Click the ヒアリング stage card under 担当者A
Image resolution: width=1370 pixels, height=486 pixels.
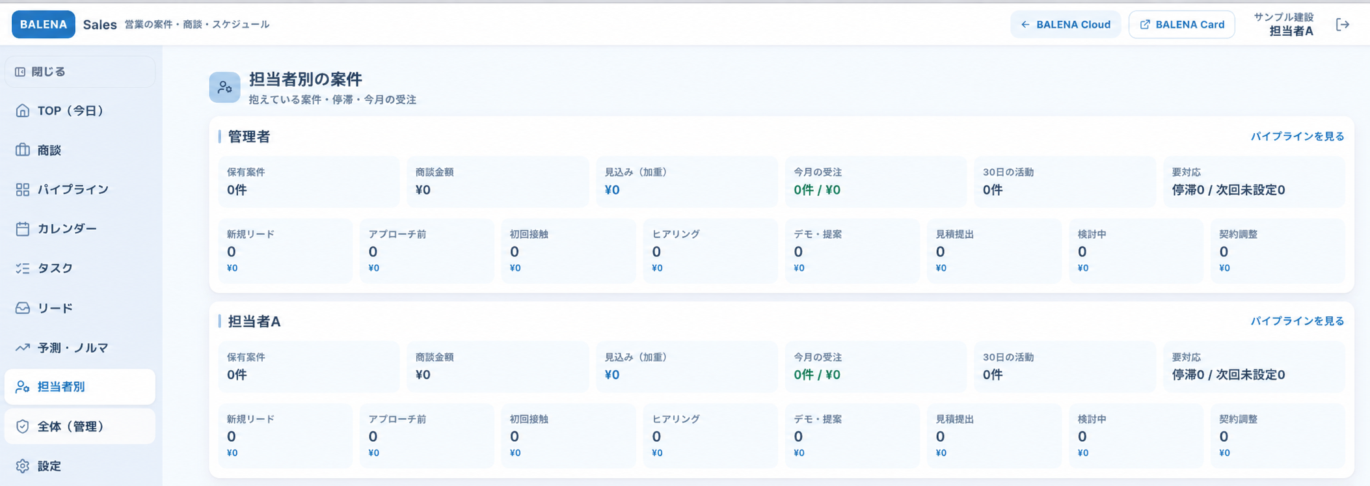click(710, 436)
